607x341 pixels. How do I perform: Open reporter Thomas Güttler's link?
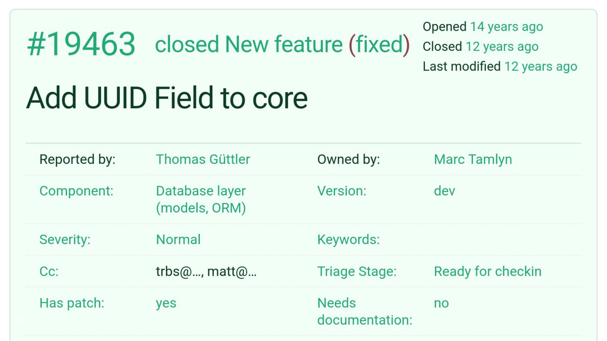point(203,159)
